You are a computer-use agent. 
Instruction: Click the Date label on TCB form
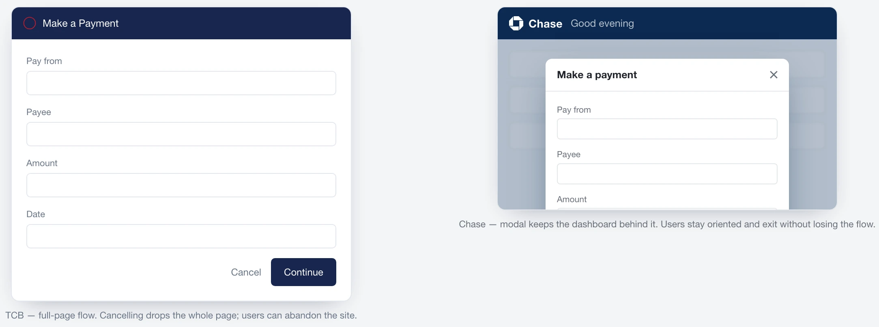click(36, 214)
